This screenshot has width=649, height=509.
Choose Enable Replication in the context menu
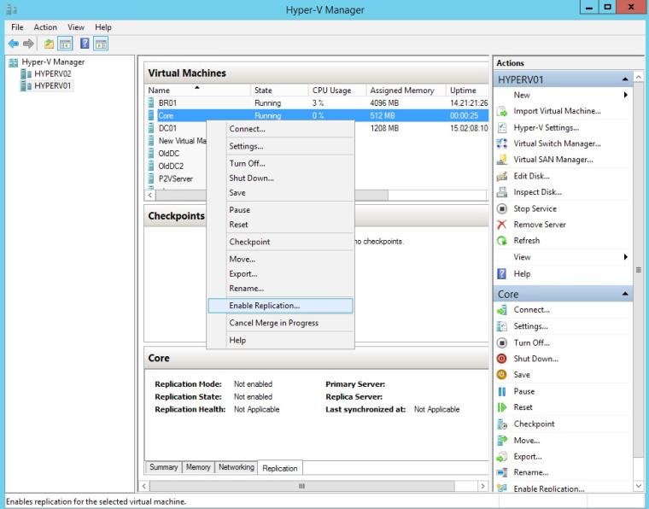(x=264, y=306)
